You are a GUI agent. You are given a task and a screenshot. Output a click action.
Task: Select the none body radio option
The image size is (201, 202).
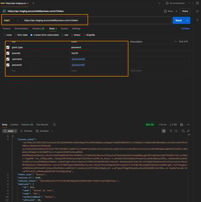[x=5, y=35]
